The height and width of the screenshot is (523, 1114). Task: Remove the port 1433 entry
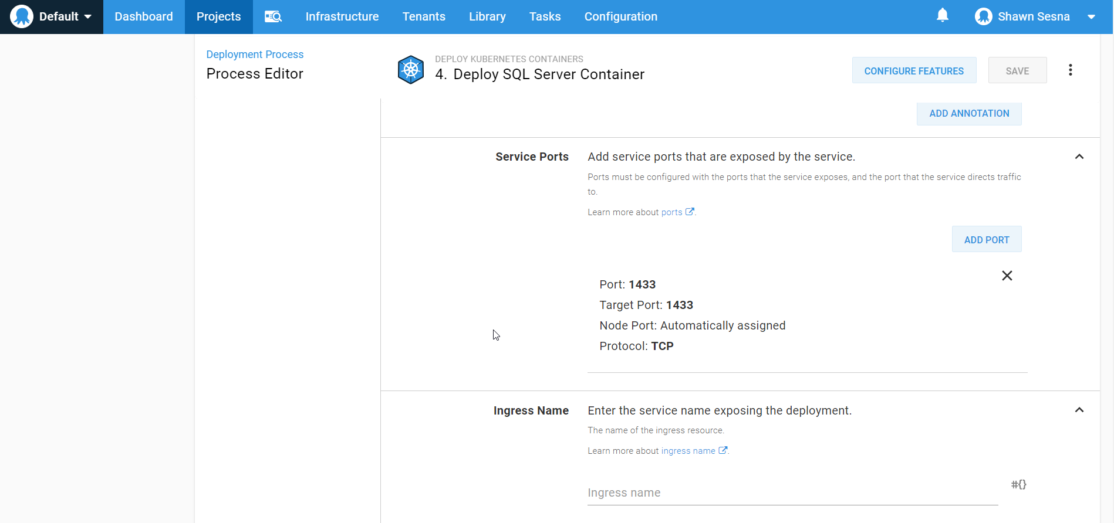pos(1007,276)
